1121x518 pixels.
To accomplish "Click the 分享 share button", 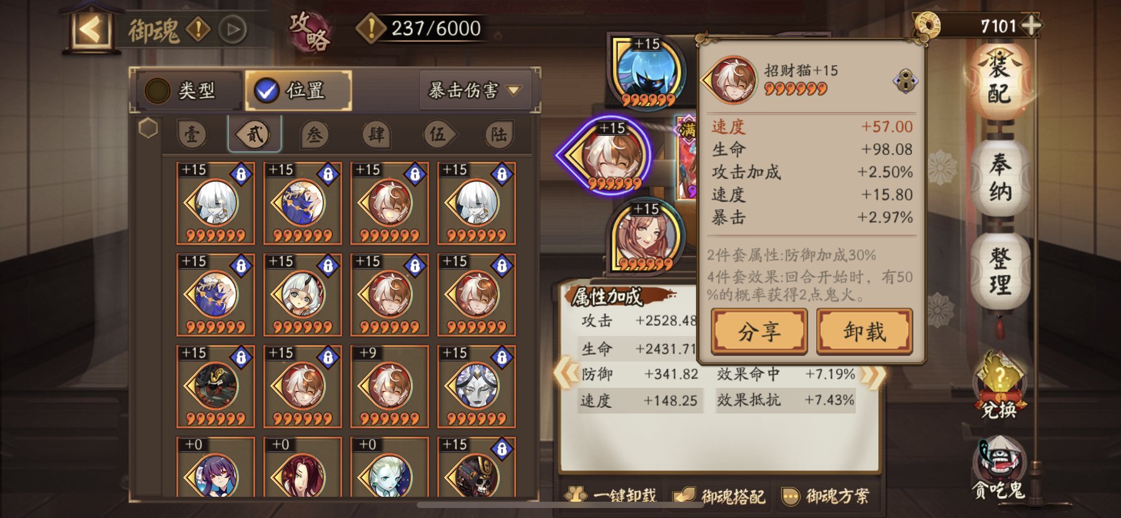I will (x=759, y=332).
